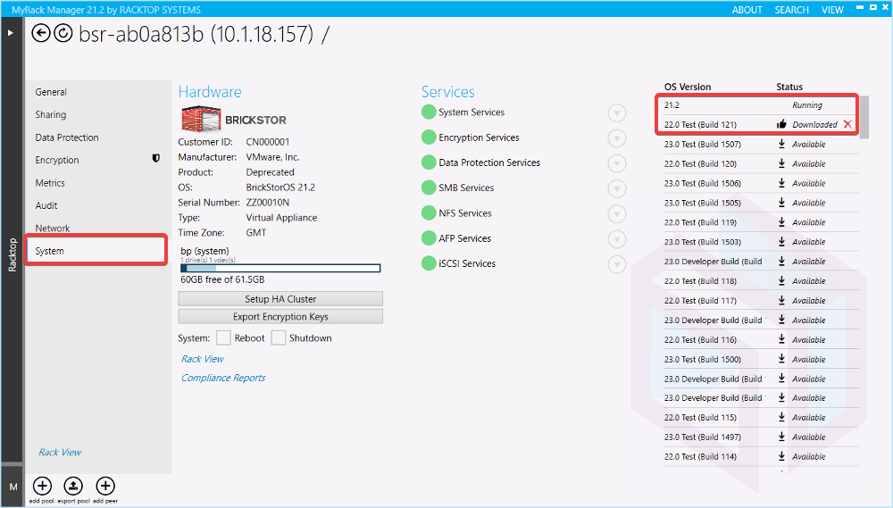Download 22.0 Test (Build 116)

(781, 339)
